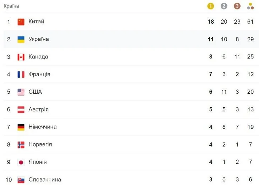Click the Norway flag icon
259x185 pixels.
pyautogui.click(x=21, y=145)
